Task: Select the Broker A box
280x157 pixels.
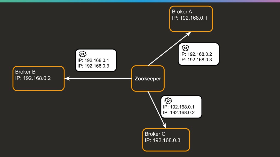Action: tap(191, 19)
